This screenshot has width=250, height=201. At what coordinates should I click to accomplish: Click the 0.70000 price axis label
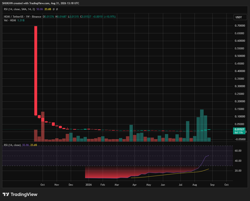point(240,26)
